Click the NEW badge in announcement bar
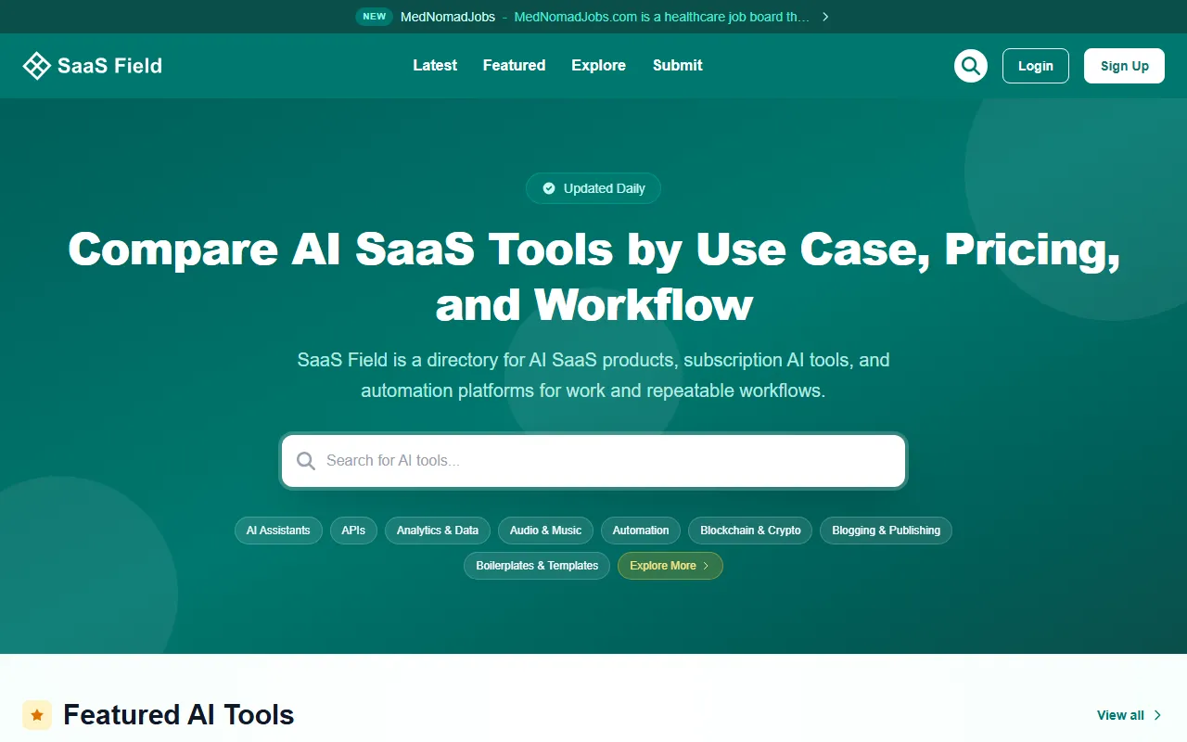 (375, 17)
